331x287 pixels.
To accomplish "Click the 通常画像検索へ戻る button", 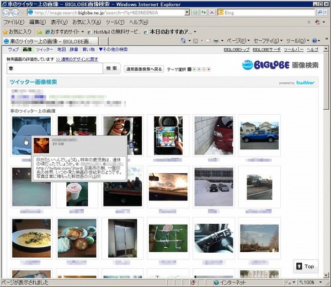I will [144, 69].
